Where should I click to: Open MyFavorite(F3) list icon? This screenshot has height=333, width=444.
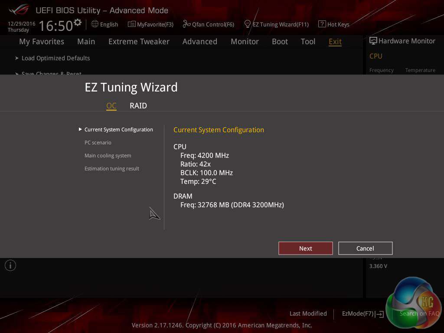[132, 24]
